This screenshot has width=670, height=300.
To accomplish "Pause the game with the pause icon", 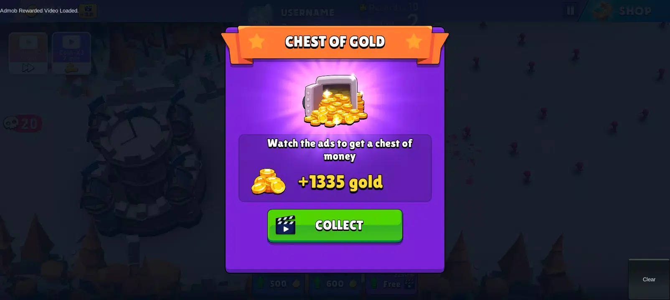I will tap(571, 10).
